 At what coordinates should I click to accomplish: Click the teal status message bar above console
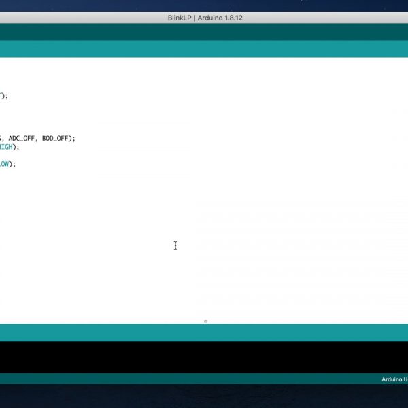204,332
